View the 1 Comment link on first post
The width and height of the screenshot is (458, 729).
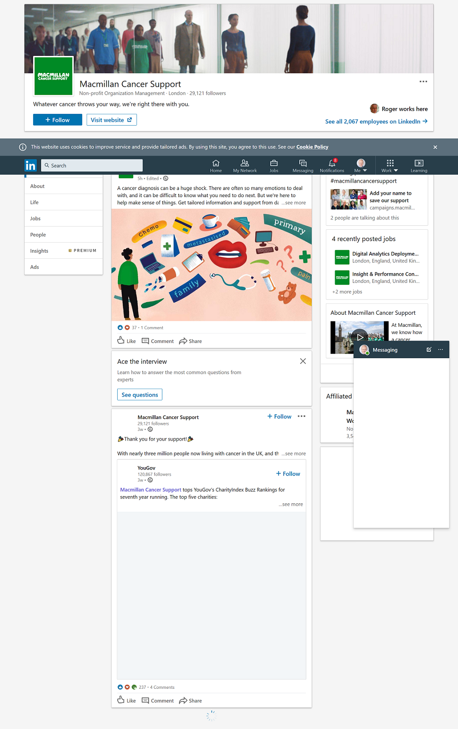(152, 328)
